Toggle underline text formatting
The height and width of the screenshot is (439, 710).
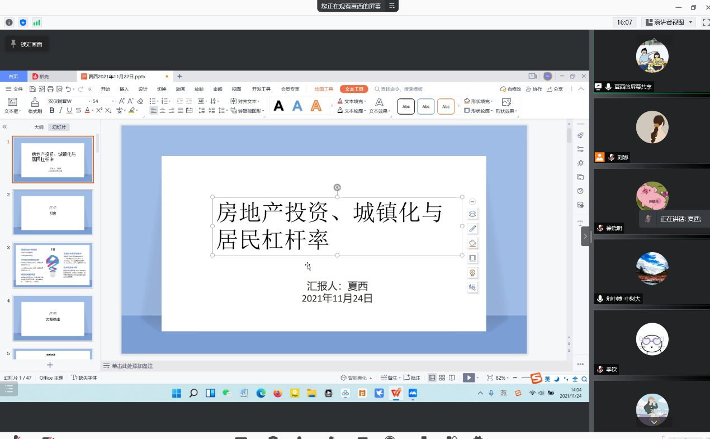click(69, 111)
